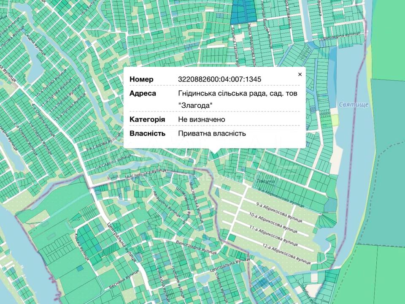Click the 'Власність' label
The width and height of the screenshot is (405, 304).
pyautogui.click(x=147, y=133)
